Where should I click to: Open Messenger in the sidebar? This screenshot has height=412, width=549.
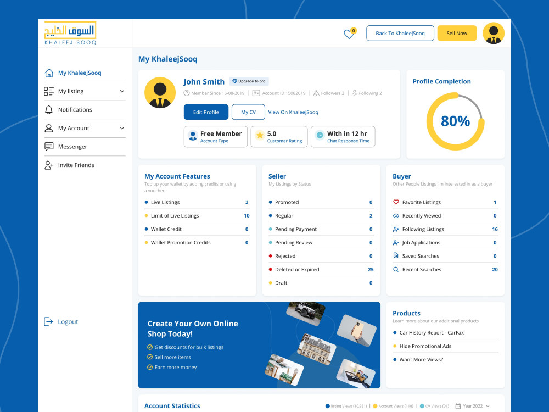point(85,147)
